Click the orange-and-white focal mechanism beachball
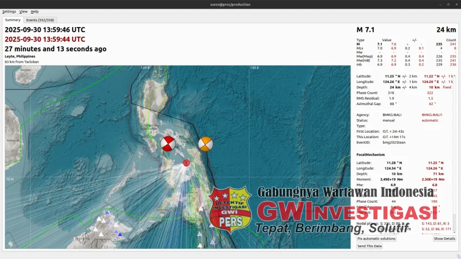This screenshot has height=259, width=461. point(205,144)
